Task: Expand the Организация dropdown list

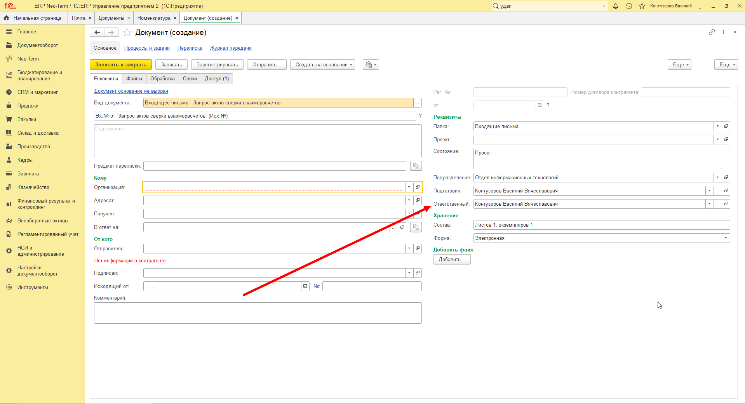Action: [409, 187]
